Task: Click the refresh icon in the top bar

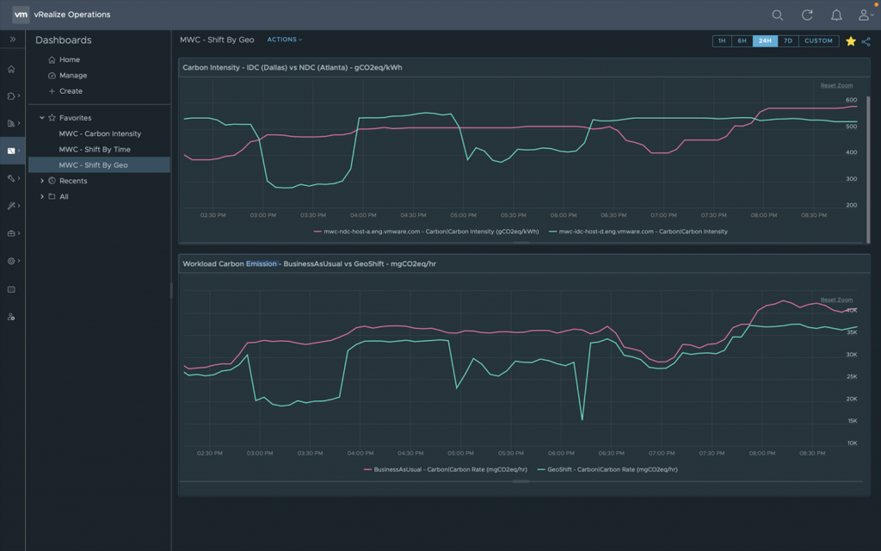Action: pyautogui.click(x=807, y=15)
